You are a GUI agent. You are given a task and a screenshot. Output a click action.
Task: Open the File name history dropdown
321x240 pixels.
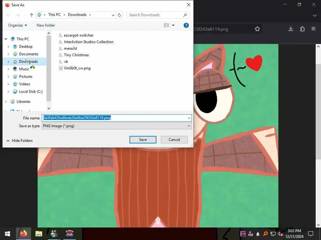(189, 118)
